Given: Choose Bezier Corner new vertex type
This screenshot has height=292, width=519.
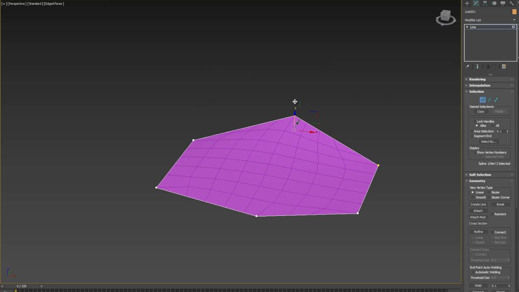Looking at the screenshot, I should click(489, 198).
